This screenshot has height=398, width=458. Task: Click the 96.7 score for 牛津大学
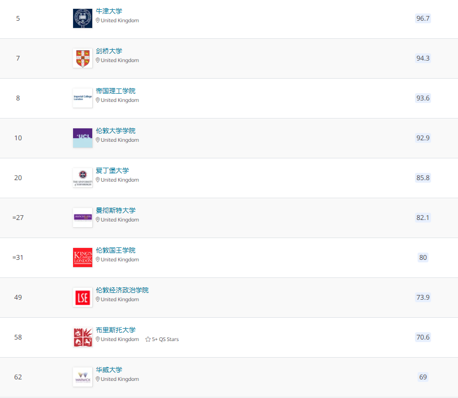pyautogui.click(x=423, y=19)
